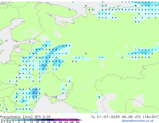Select the 'GFS 0.25' model label
This screenshot has height=123, width=159.
(42, 117)
